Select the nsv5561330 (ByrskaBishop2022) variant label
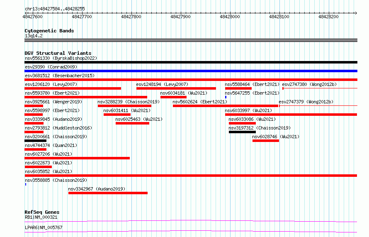This screenshot has width=369, height=237. [x=61, y=58]
